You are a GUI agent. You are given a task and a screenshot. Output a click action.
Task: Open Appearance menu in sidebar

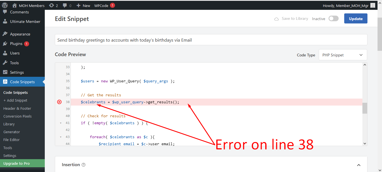(20, 34)
